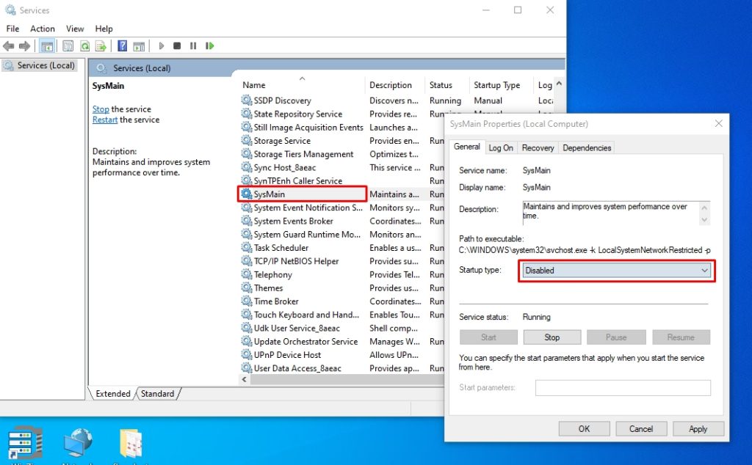
Task: Click the gear icon beside Themes
Action: (x=247, y=288)
